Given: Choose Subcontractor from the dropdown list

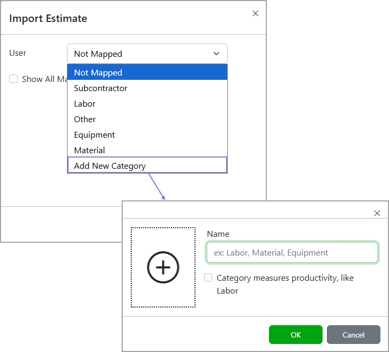Looking at the screenshot, I should 147,88.
